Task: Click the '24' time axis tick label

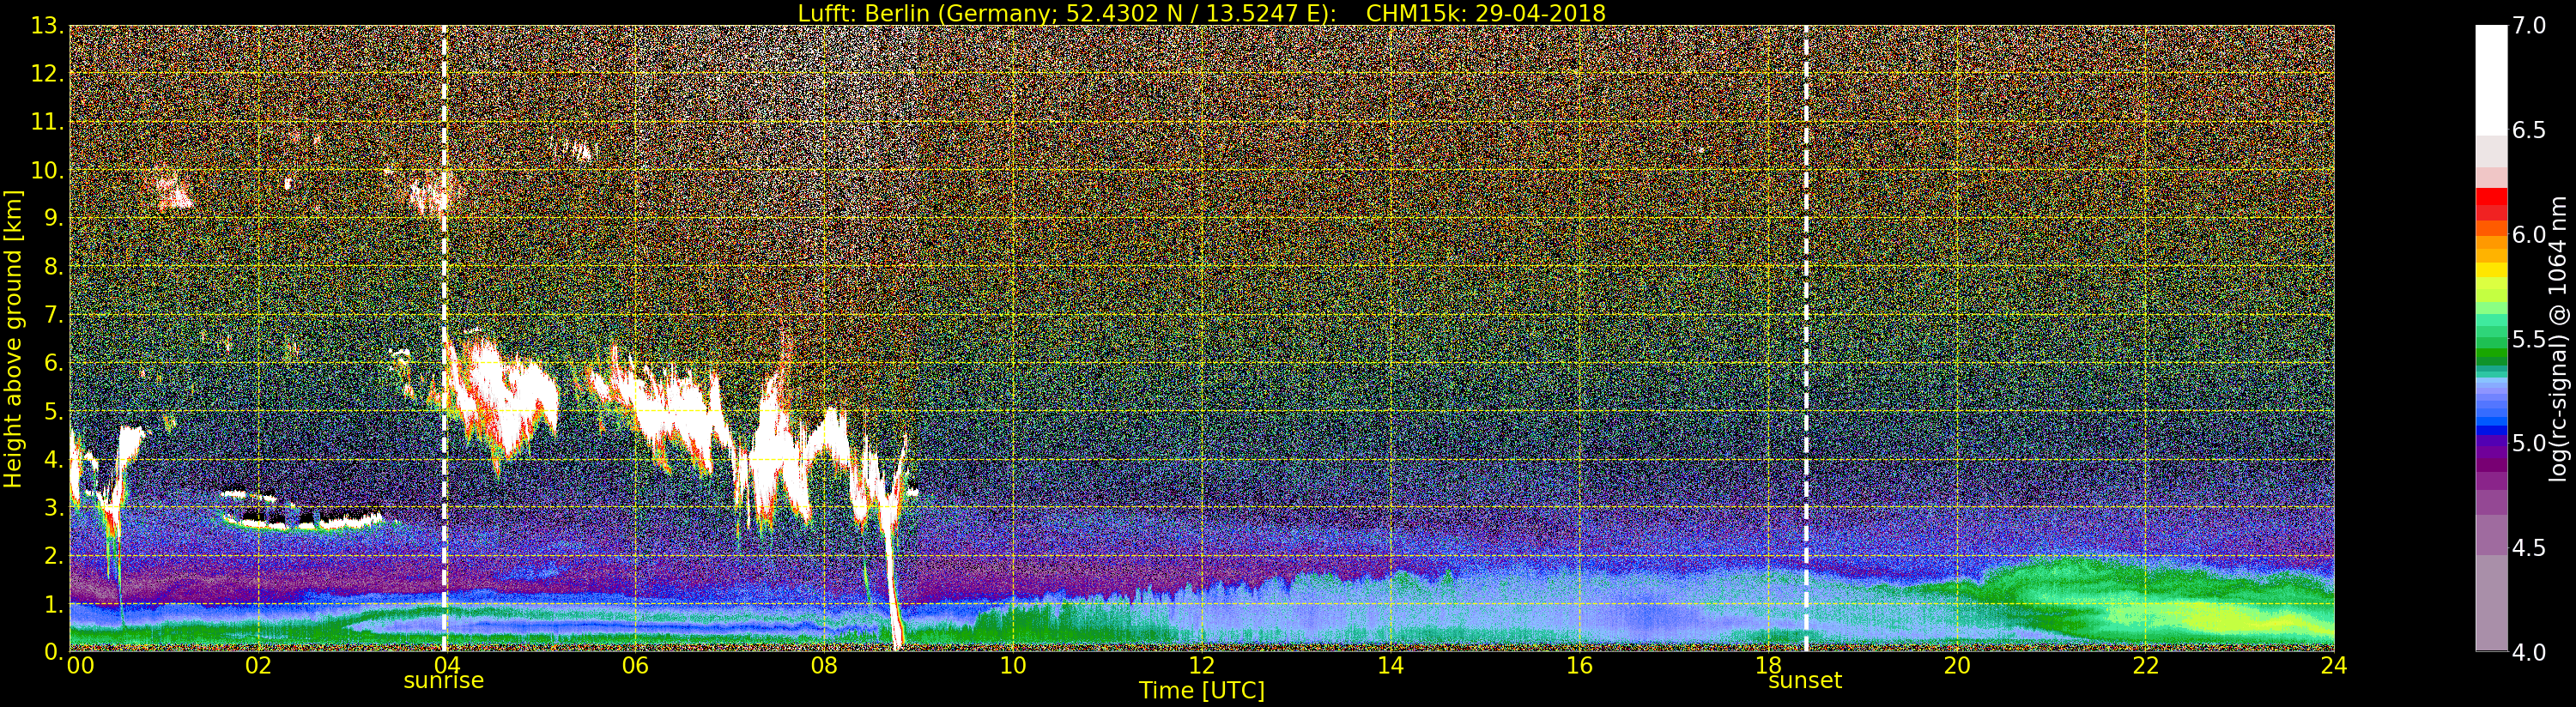Action: (x=2334, y=665)
